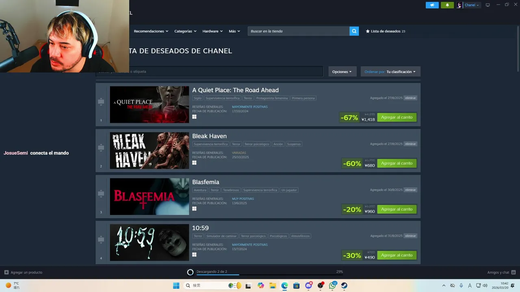Click Windows platform icon for Bleak Haven
The height and width of the screenshot is (292, 520).
pos(194,163)
